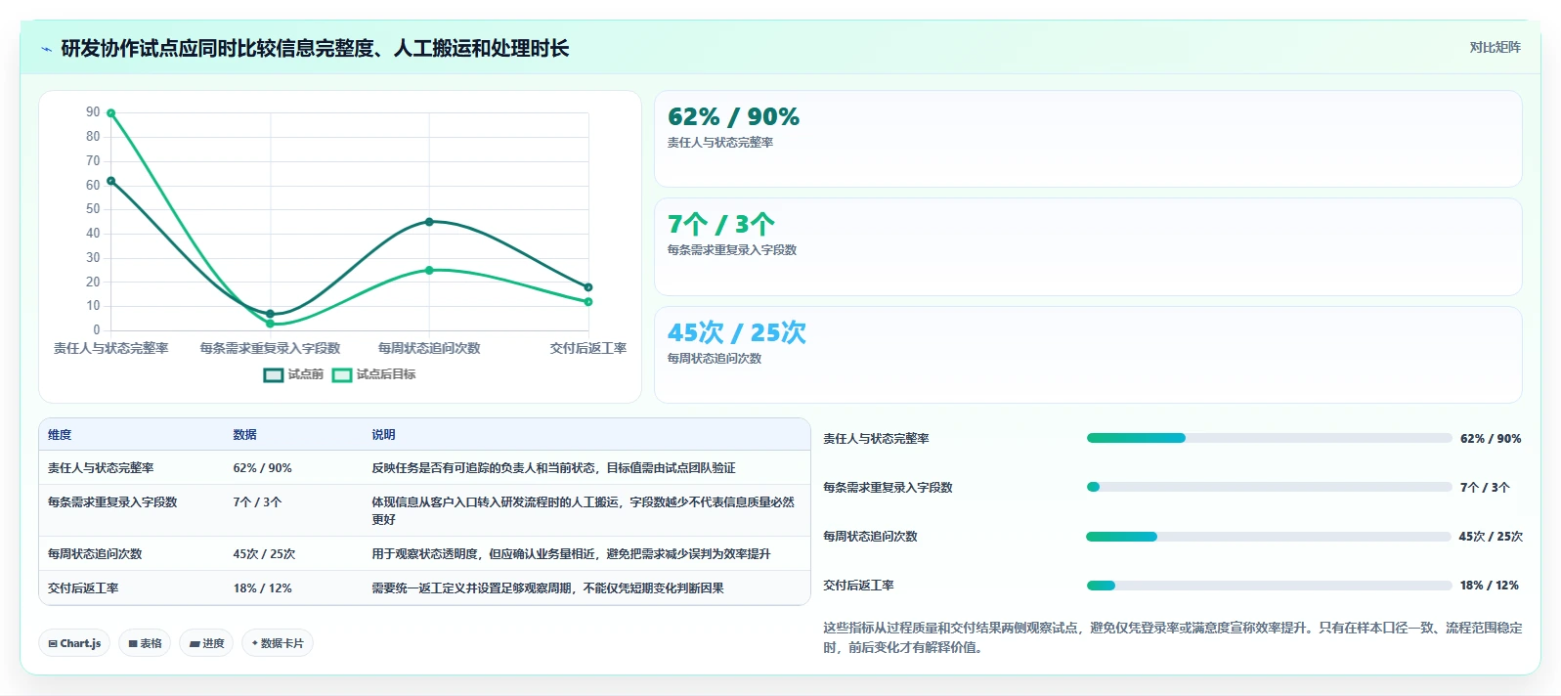The width and height of the screenshot is (1561, 696).
Task: Click the Chart.js chip
Action: (74, 643)
